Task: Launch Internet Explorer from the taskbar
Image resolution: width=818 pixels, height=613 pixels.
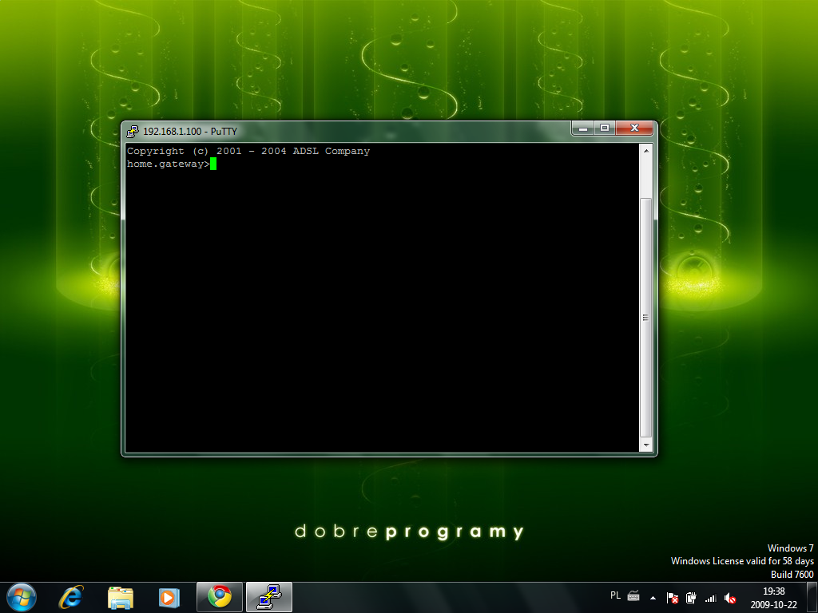Action: [x=71, y=597]
